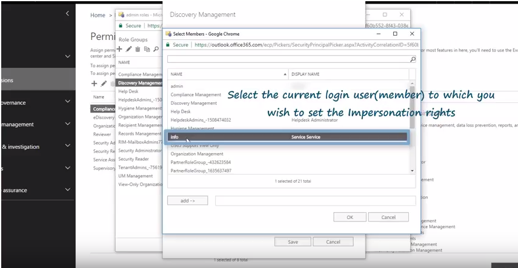Expand the topmost sidebar chevron below the back arrow

pyautogui.click(x=68, y=56)
